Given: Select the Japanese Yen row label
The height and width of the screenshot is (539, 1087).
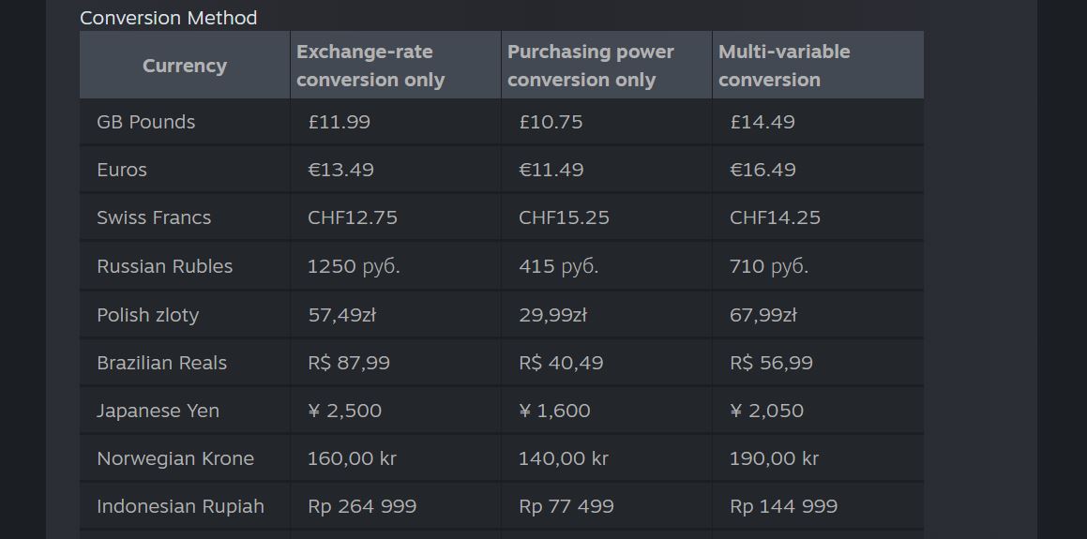Looking at the screenshot, I should (x=158, y=411).
